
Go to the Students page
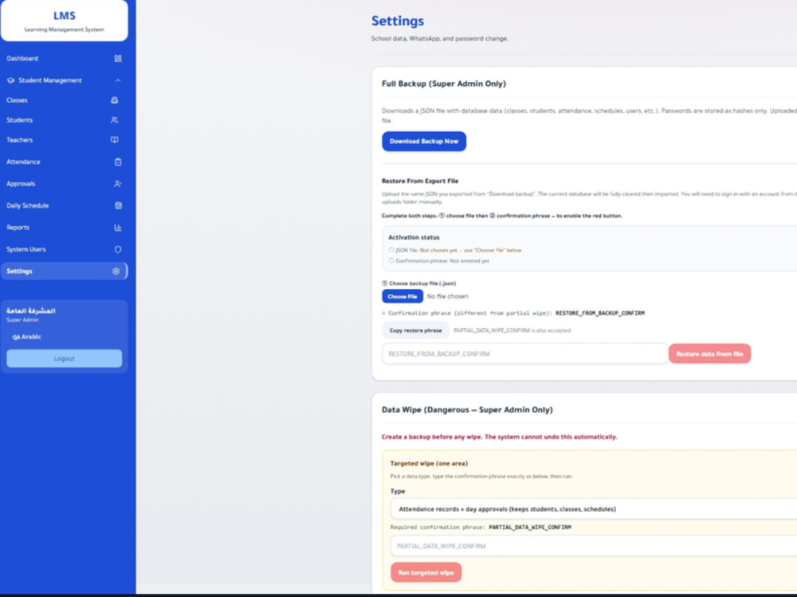click(x=64, y=120)
